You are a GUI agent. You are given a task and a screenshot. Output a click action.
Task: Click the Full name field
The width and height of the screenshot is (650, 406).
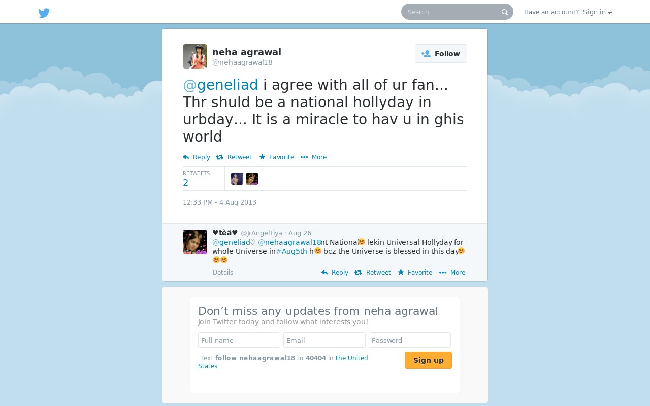pos(239,340)
